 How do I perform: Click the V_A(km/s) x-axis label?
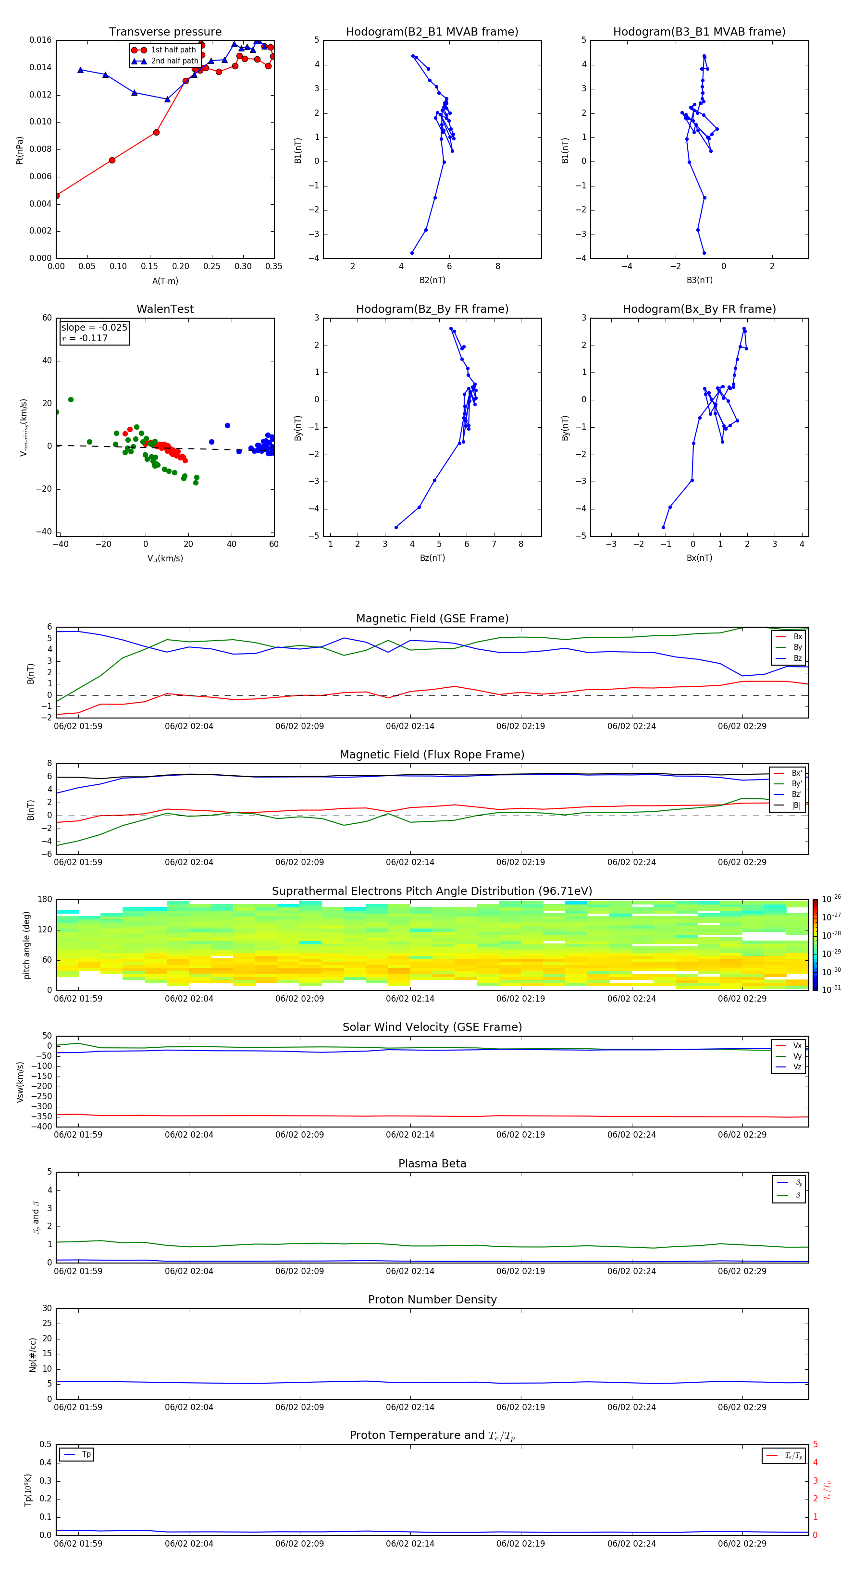pos(165,558)
